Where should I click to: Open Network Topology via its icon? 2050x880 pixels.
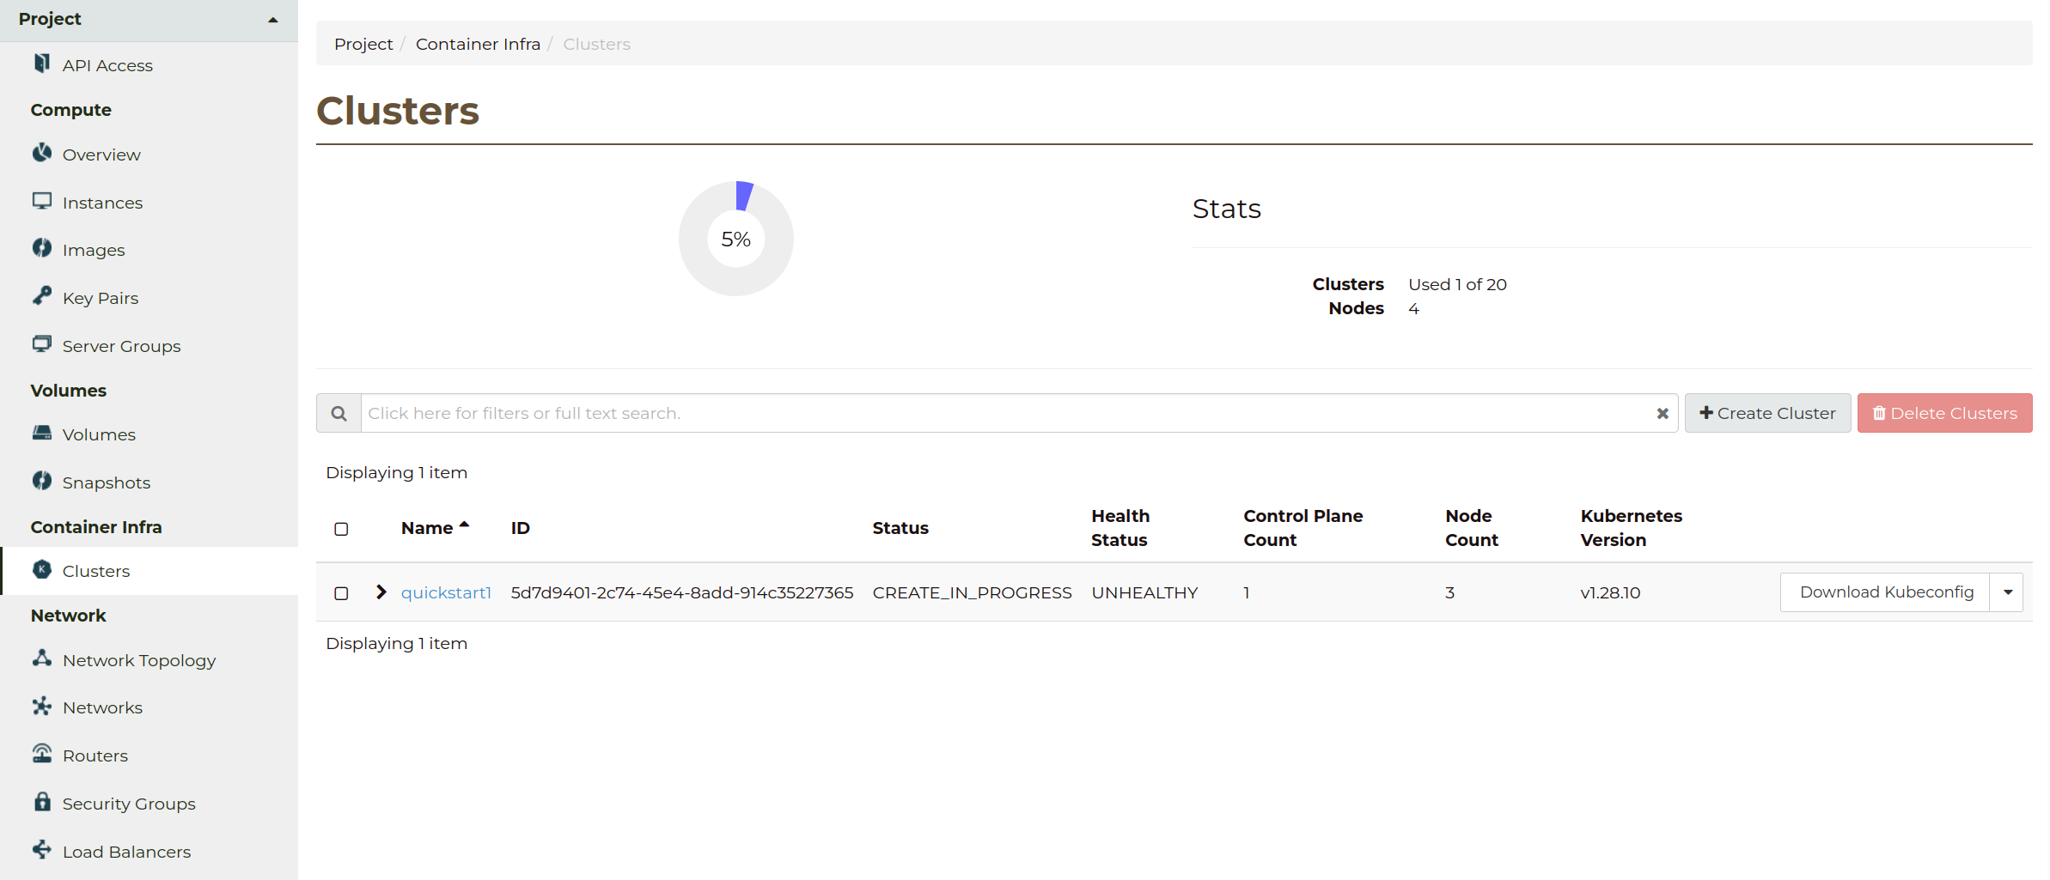point(41,658)
